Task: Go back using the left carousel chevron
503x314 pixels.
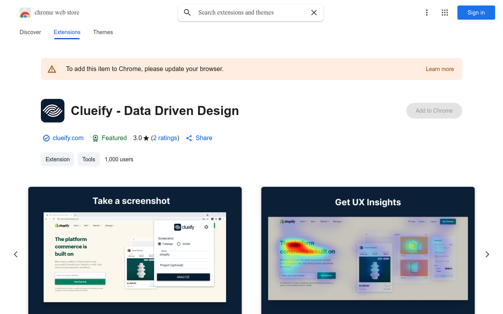Action: click(x=16, y=254)
